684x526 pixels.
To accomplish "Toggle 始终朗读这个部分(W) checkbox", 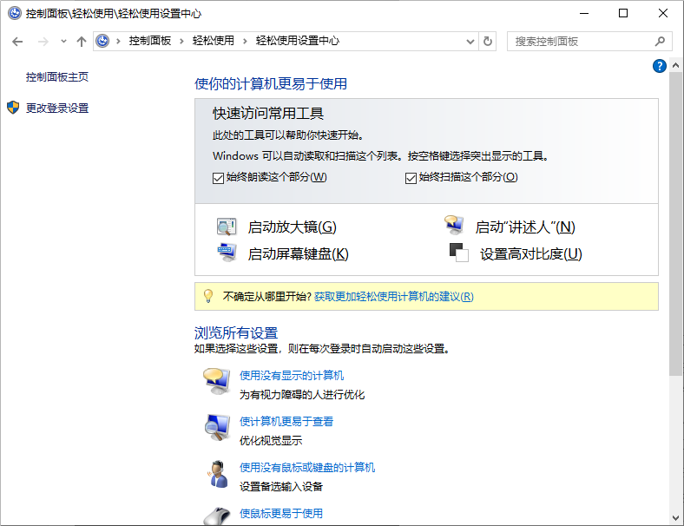I will coord(218,178).
